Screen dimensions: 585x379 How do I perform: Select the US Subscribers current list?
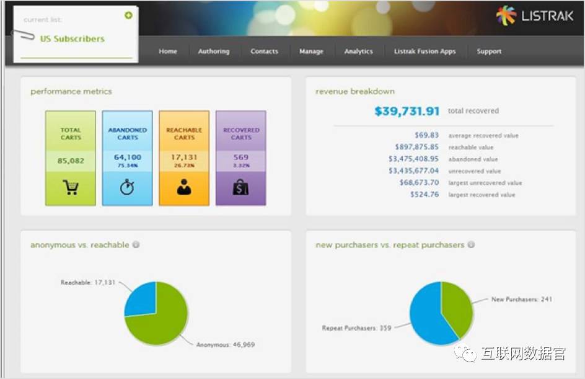pos(73,39)
